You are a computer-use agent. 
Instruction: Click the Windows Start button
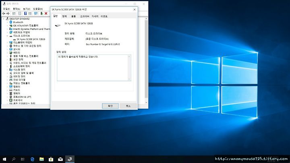(x=4, y=159)
